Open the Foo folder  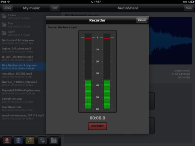pyautogui.click(x=23, y=25)
